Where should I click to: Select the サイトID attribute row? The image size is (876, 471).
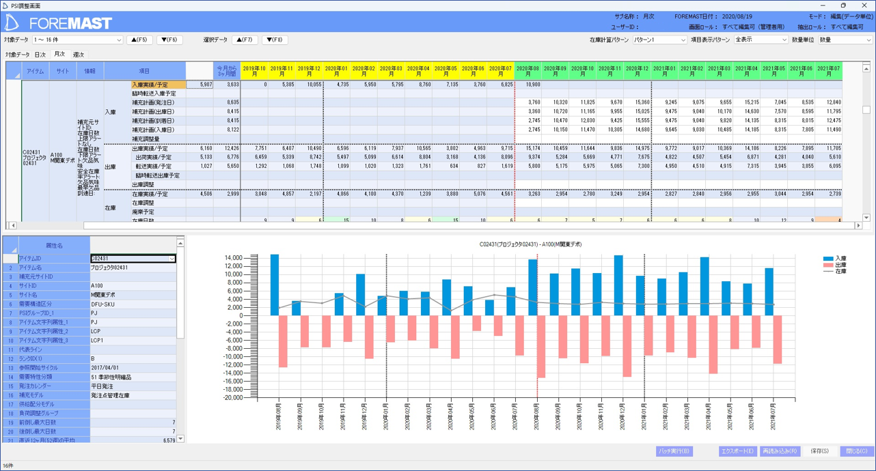(x=90, y=286)
